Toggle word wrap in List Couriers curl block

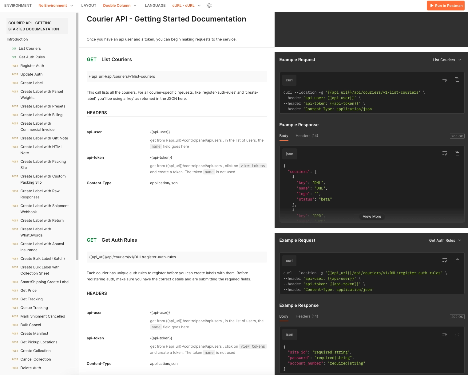pyautogui.click(x=445, y=80)
